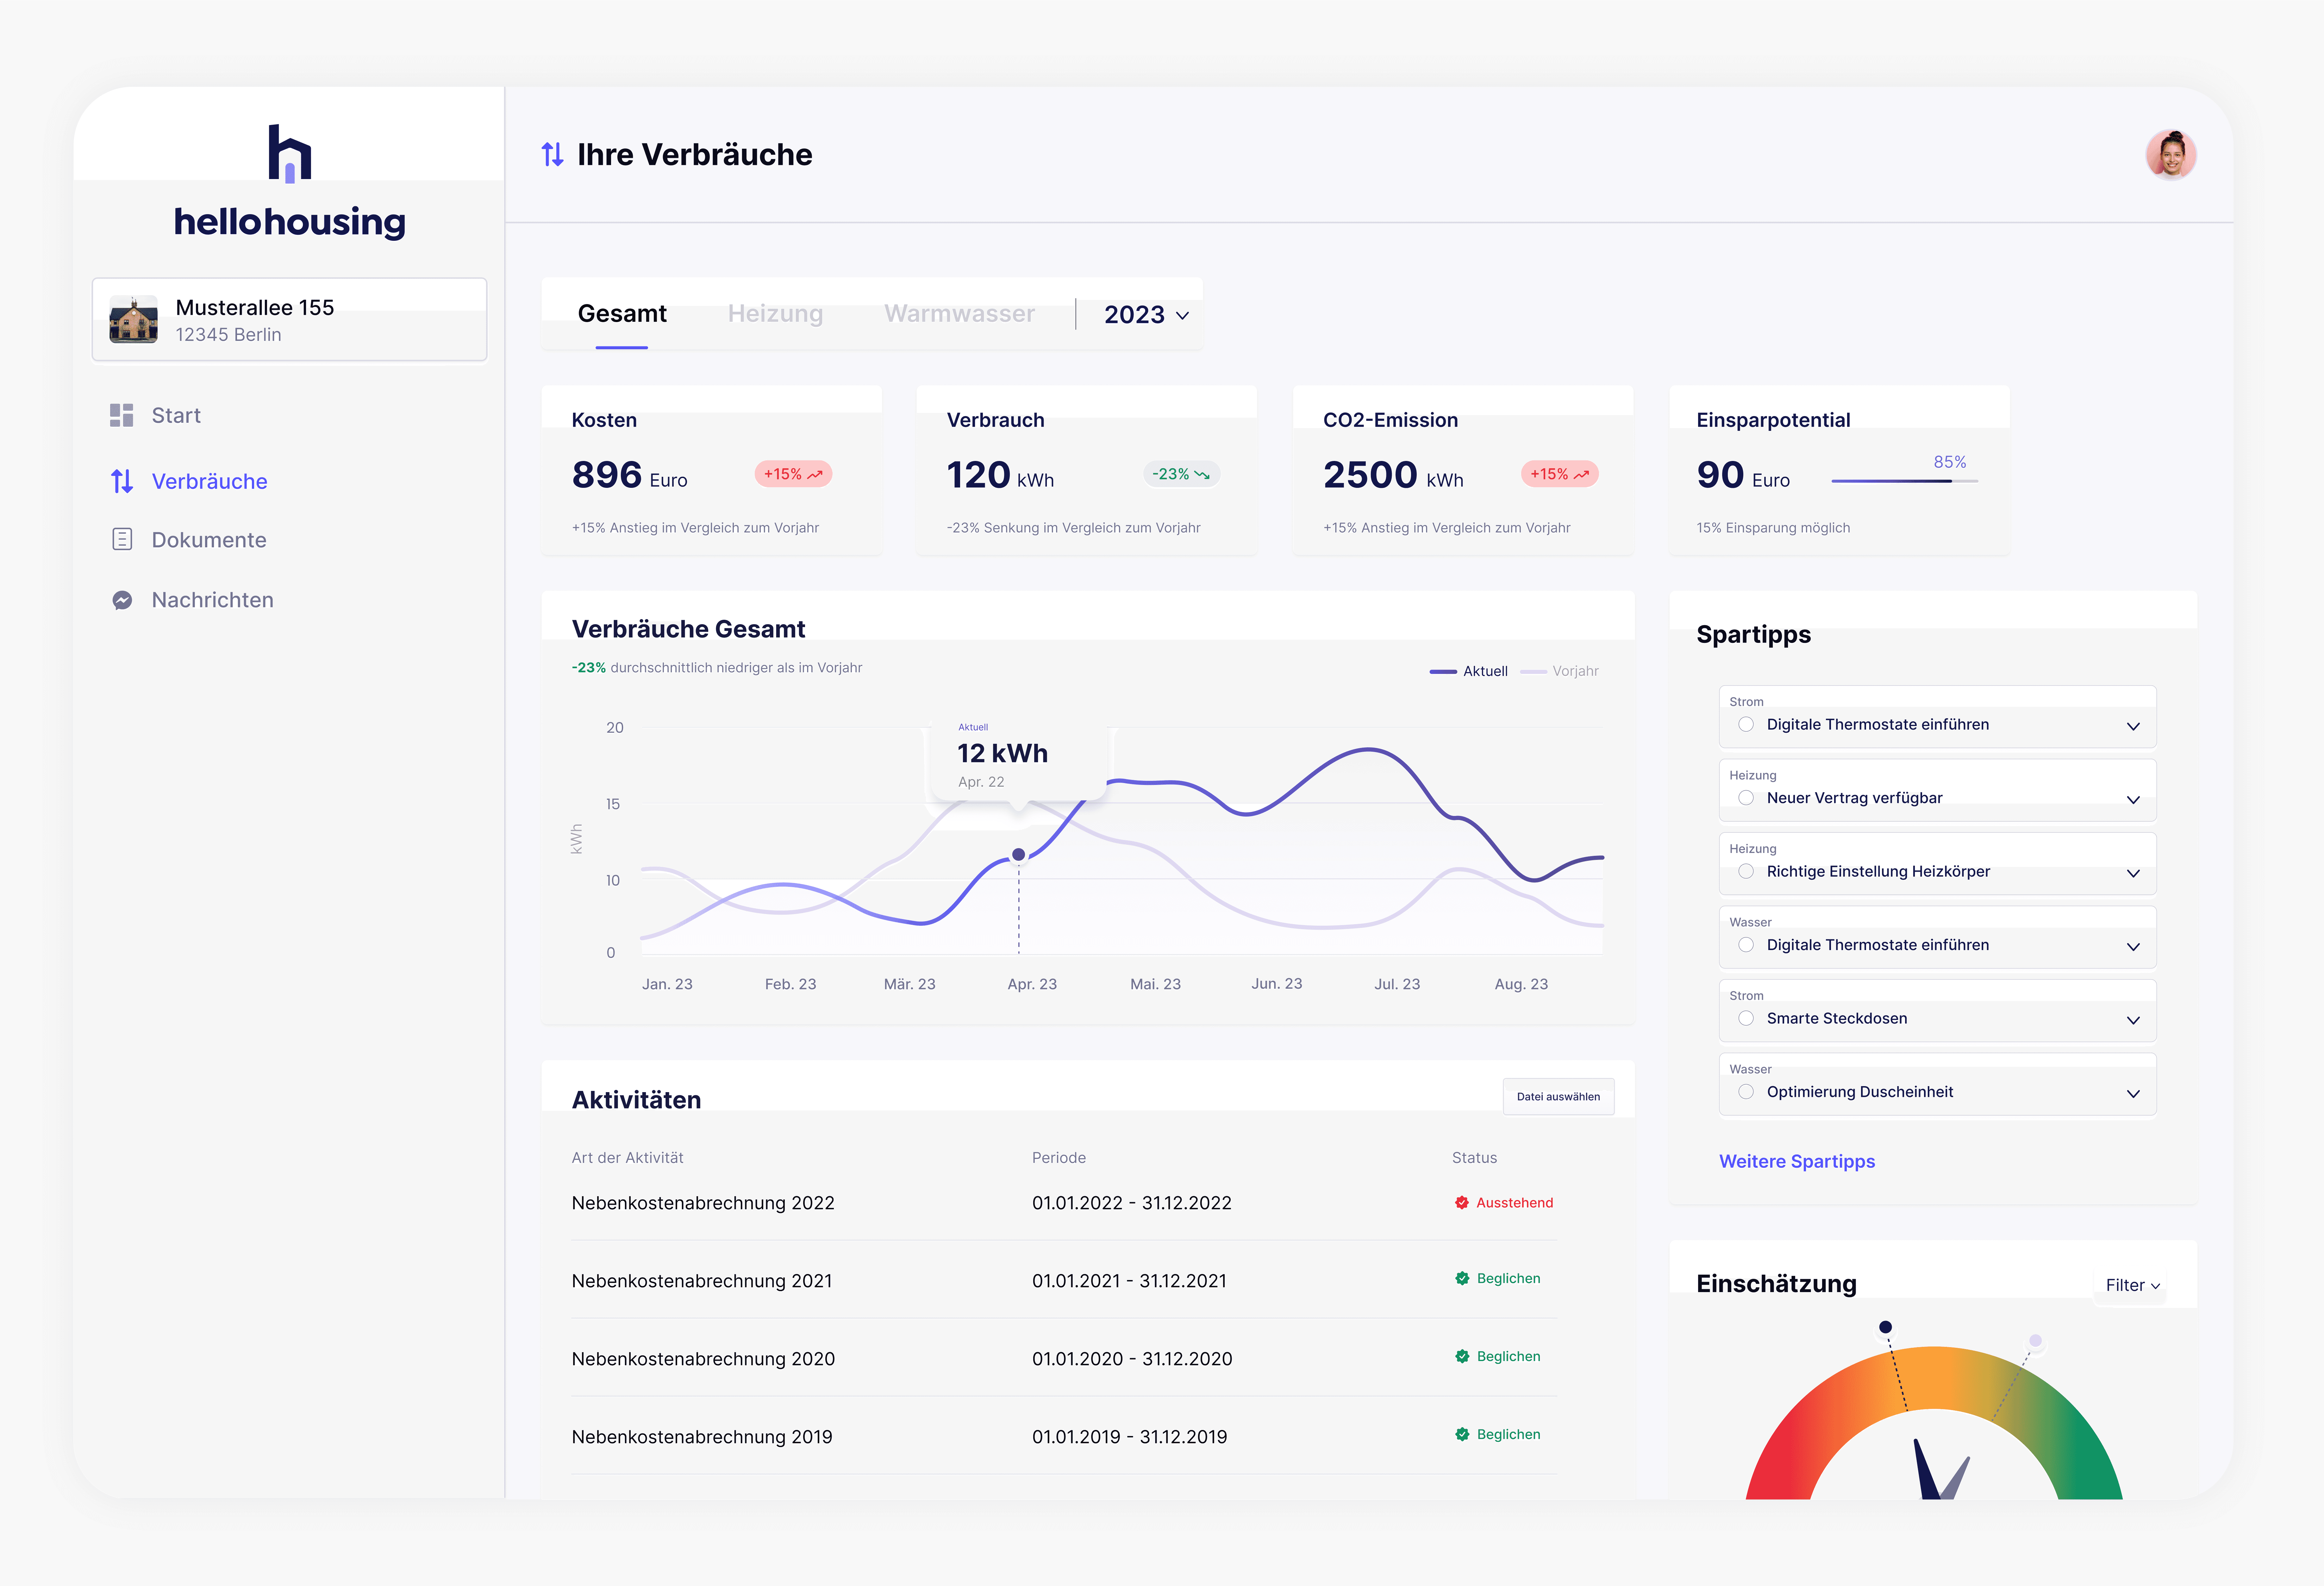The height and width of the screenshot is (1586, 2324).
Task: Select radio for Neuer Vertrag verfügbar
Action: click(1746, 798)
